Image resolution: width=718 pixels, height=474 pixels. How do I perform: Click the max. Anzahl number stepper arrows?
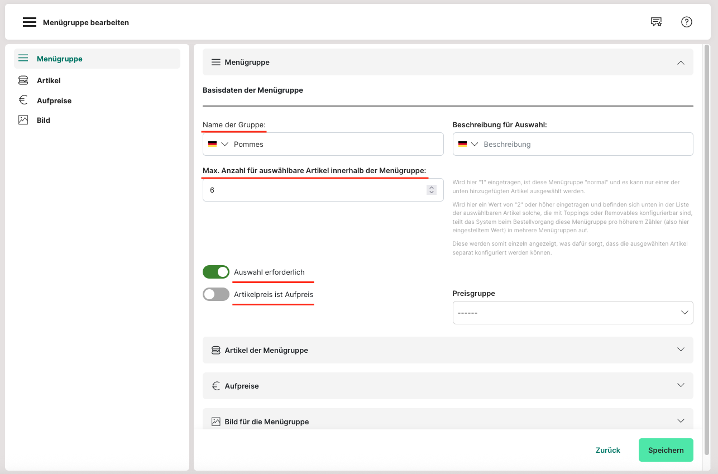click(x=431, y=190)
